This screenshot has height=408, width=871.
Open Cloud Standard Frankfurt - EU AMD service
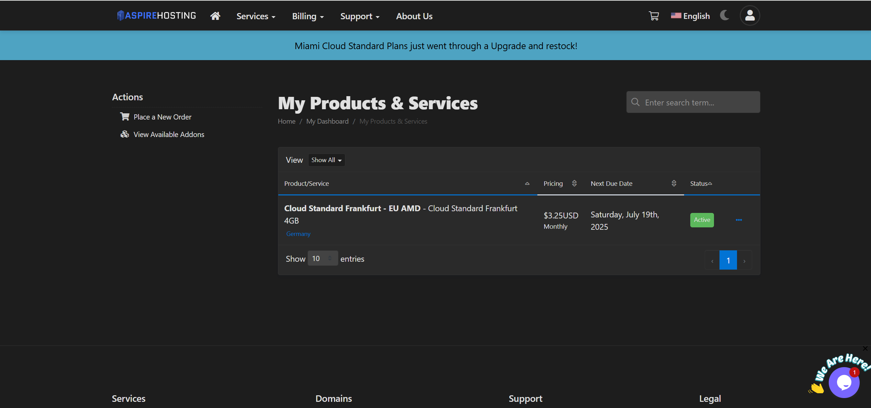pos(352,208)
